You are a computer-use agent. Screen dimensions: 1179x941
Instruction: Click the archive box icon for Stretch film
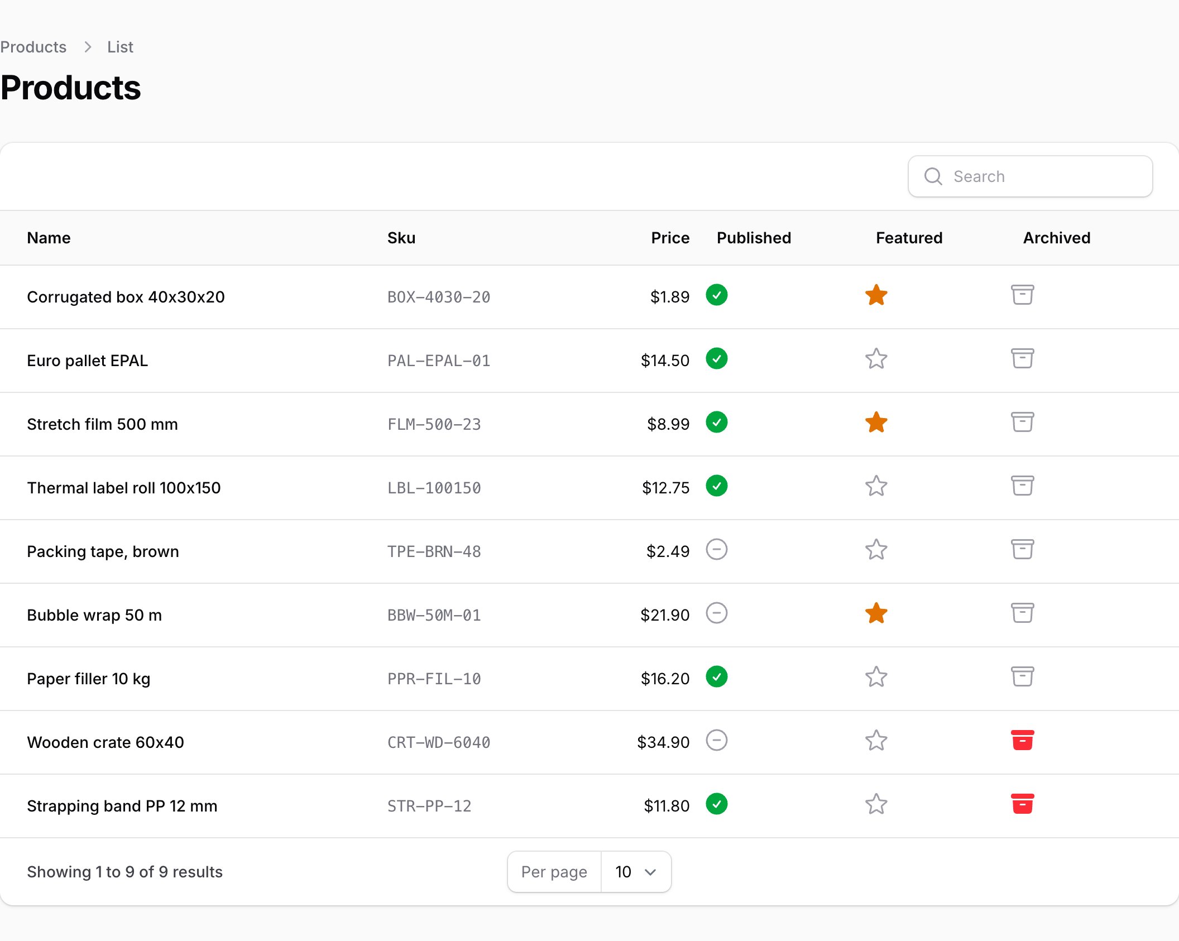[1022, 422]
